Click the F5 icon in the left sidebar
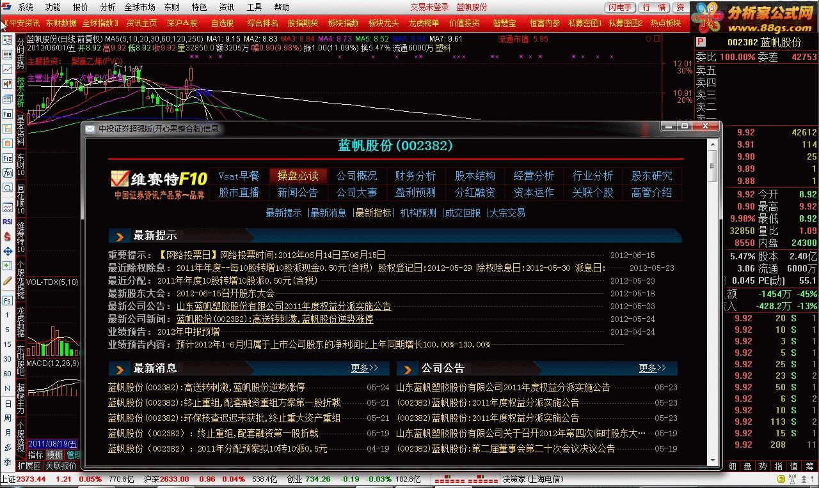The width and height of the screenshot is (819, 488). click(8, 300)
